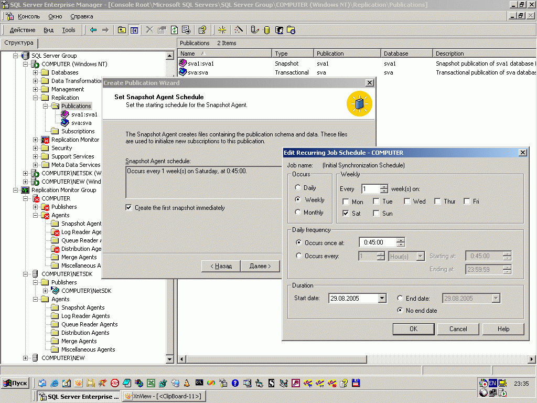Click the floppy disk quick launch icon
Viewport: 537px width, 403px height.
click(356, 383)
